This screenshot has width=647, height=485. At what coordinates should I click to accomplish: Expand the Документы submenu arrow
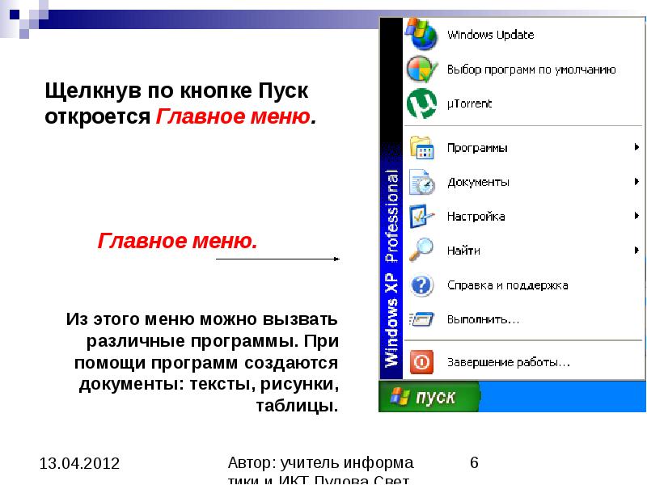637,182
